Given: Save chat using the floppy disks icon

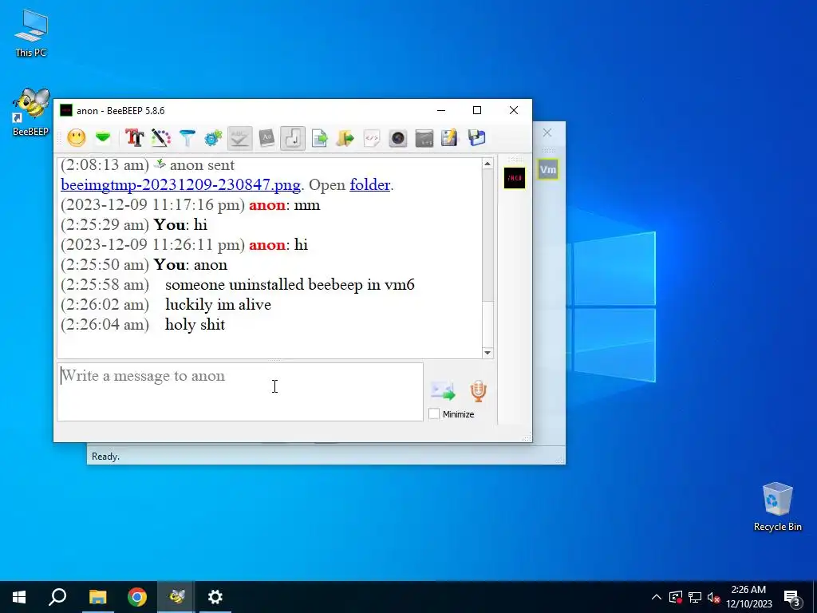Looking at the screenshot, I should [476, 137].
